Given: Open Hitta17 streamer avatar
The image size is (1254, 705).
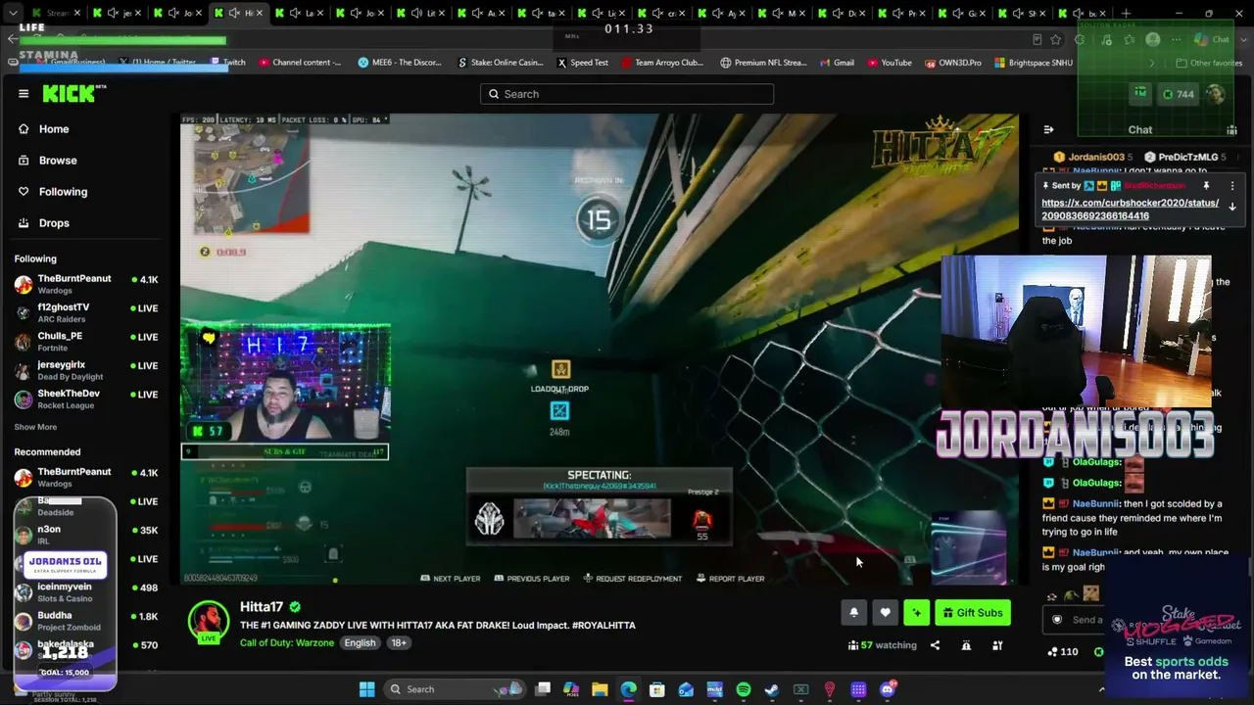Looking at the screenshot, I should (x=208, y=623).
